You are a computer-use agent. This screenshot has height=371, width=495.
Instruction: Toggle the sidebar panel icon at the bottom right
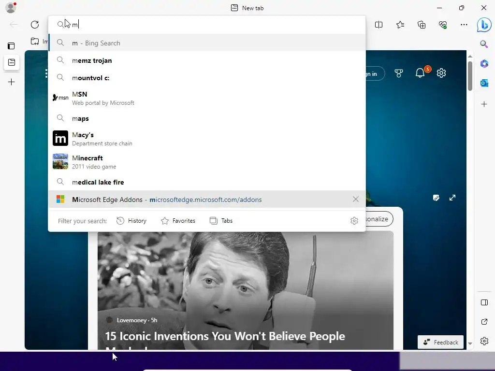point(484,302)
